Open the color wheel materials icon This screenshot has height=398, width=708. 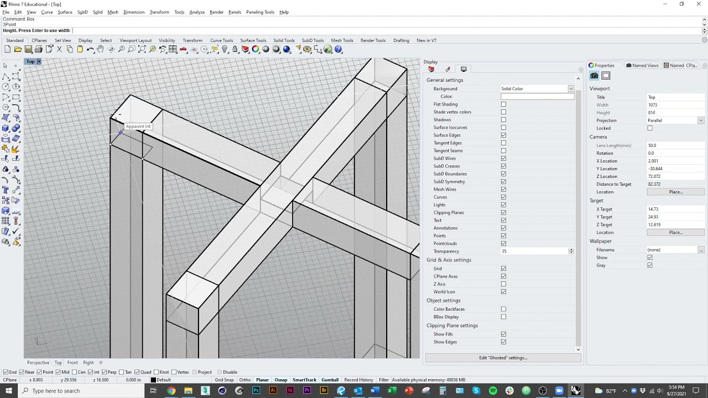click(256, 49)
